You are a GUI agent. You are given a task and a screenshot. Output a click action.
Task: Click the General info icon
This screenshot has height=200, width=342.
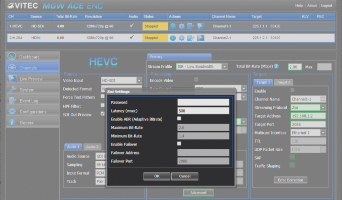[x=12, y=122]
